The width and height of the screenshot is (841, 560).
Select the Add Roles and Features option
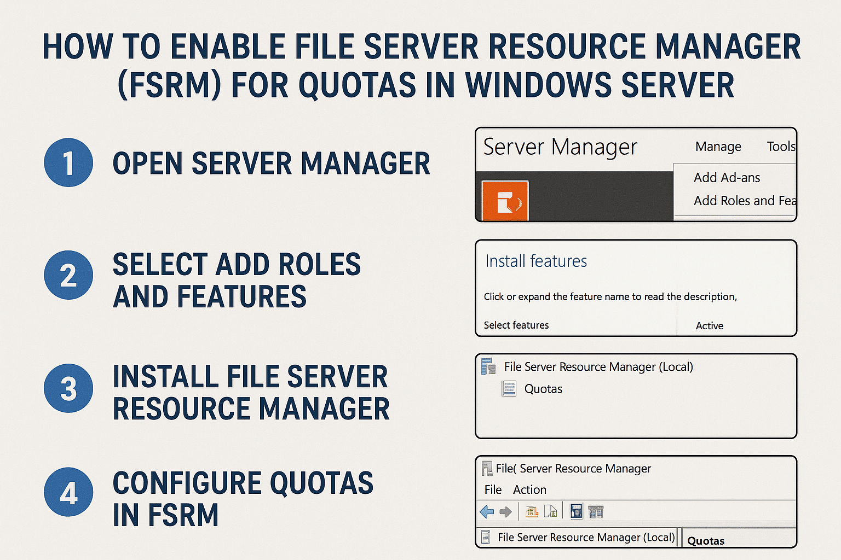tap(744, 201)
